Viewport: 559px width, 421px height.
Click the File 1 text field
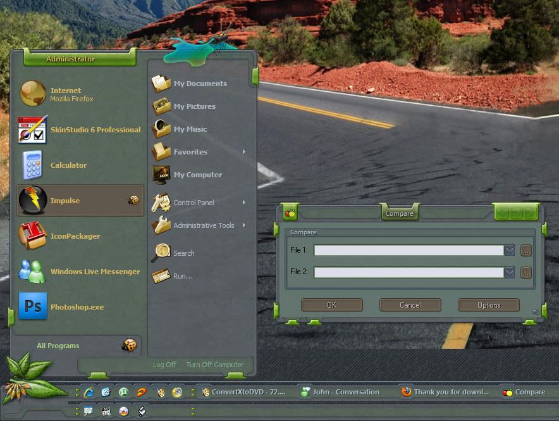pyautogui.click(x=409, y=251)
